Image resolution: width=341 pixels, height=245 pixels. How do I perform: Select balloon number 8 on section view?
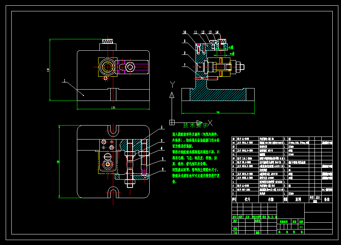click(x=185, y=53)
